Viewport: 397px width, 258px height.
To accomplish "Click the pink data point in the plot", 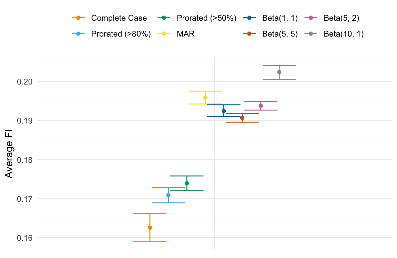I will [261, 106].
